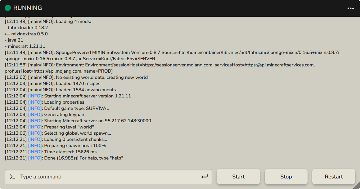Image resolution: width=360 pixels, height=189 pixels.
Task: Stop the running server
Action: click(x=286, y=177)
